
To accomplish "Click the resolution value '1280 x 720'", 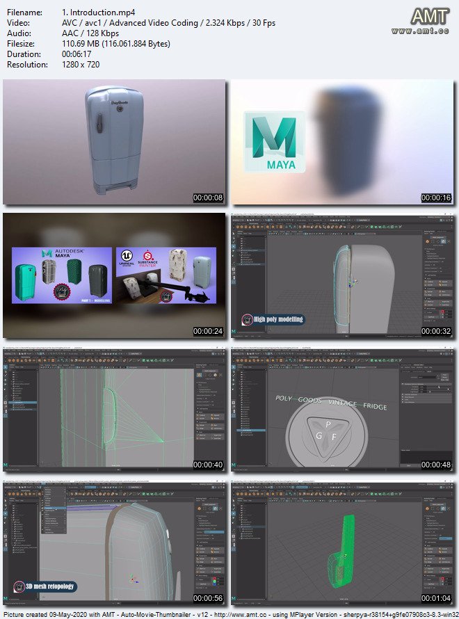I will point(81,65).
